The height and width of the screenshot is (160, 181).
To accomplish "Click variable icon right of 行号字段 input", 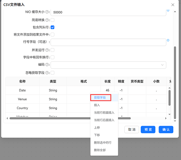I will pyautogui.click(x=168, y=40).
